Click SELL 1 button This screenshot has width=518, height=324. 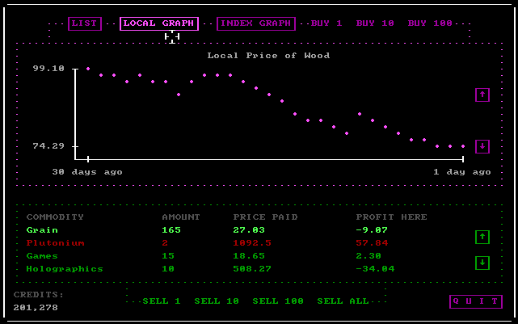click(x=162, y=301)
